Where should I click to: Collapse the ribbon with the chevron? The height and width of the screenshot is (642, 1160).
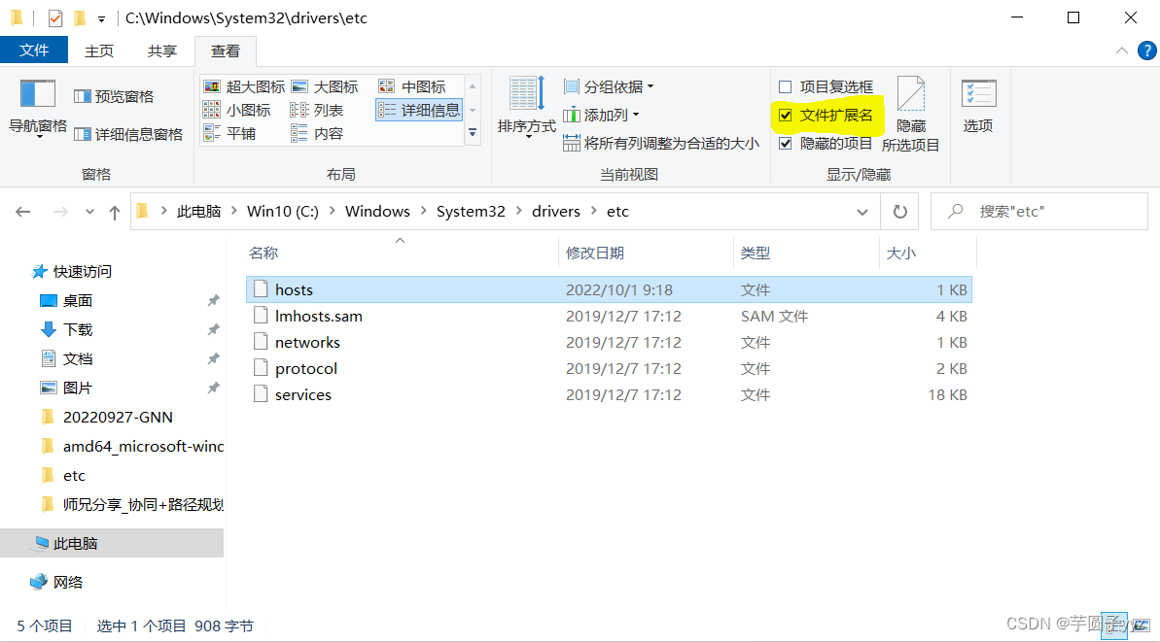(1121, 51)
